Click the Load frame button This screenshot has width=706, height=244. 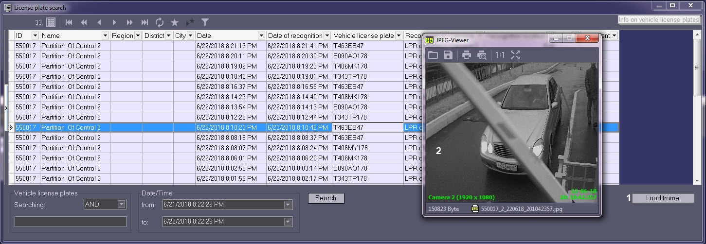[662, 198]
